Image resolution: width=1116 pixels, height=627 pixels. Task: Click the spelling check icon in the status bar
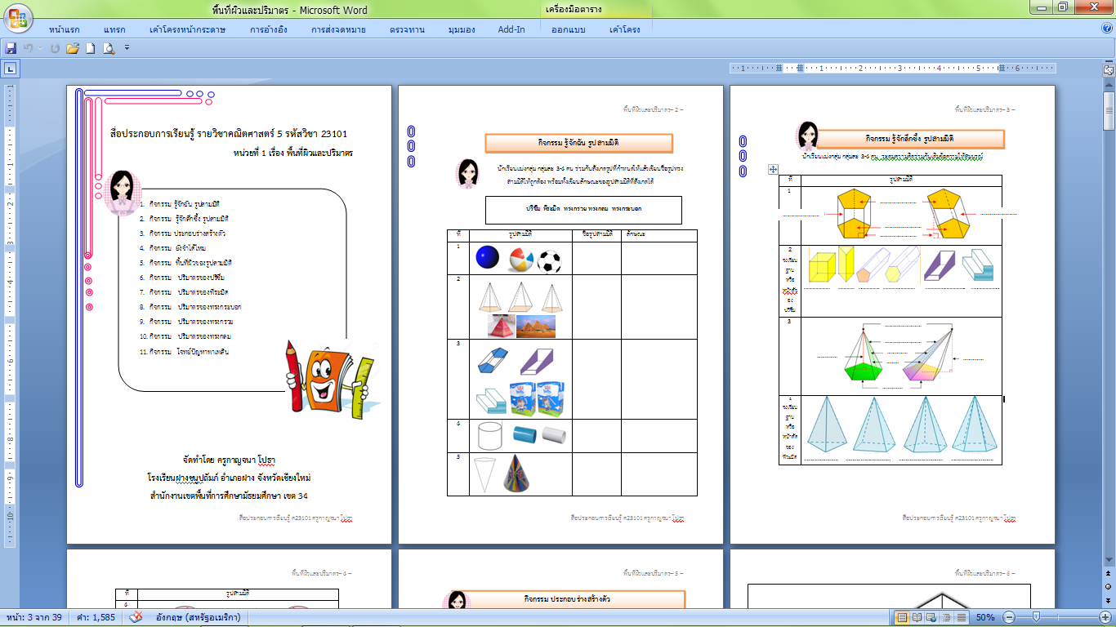click(139, 617)
